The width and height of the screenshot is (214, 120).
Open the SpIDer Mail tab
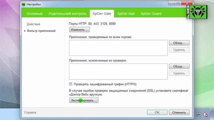[x=126, y=14]
